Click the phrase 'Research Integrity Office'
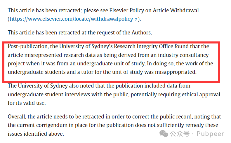The height and width of the screenshot is (143, 231). point(143,46)
